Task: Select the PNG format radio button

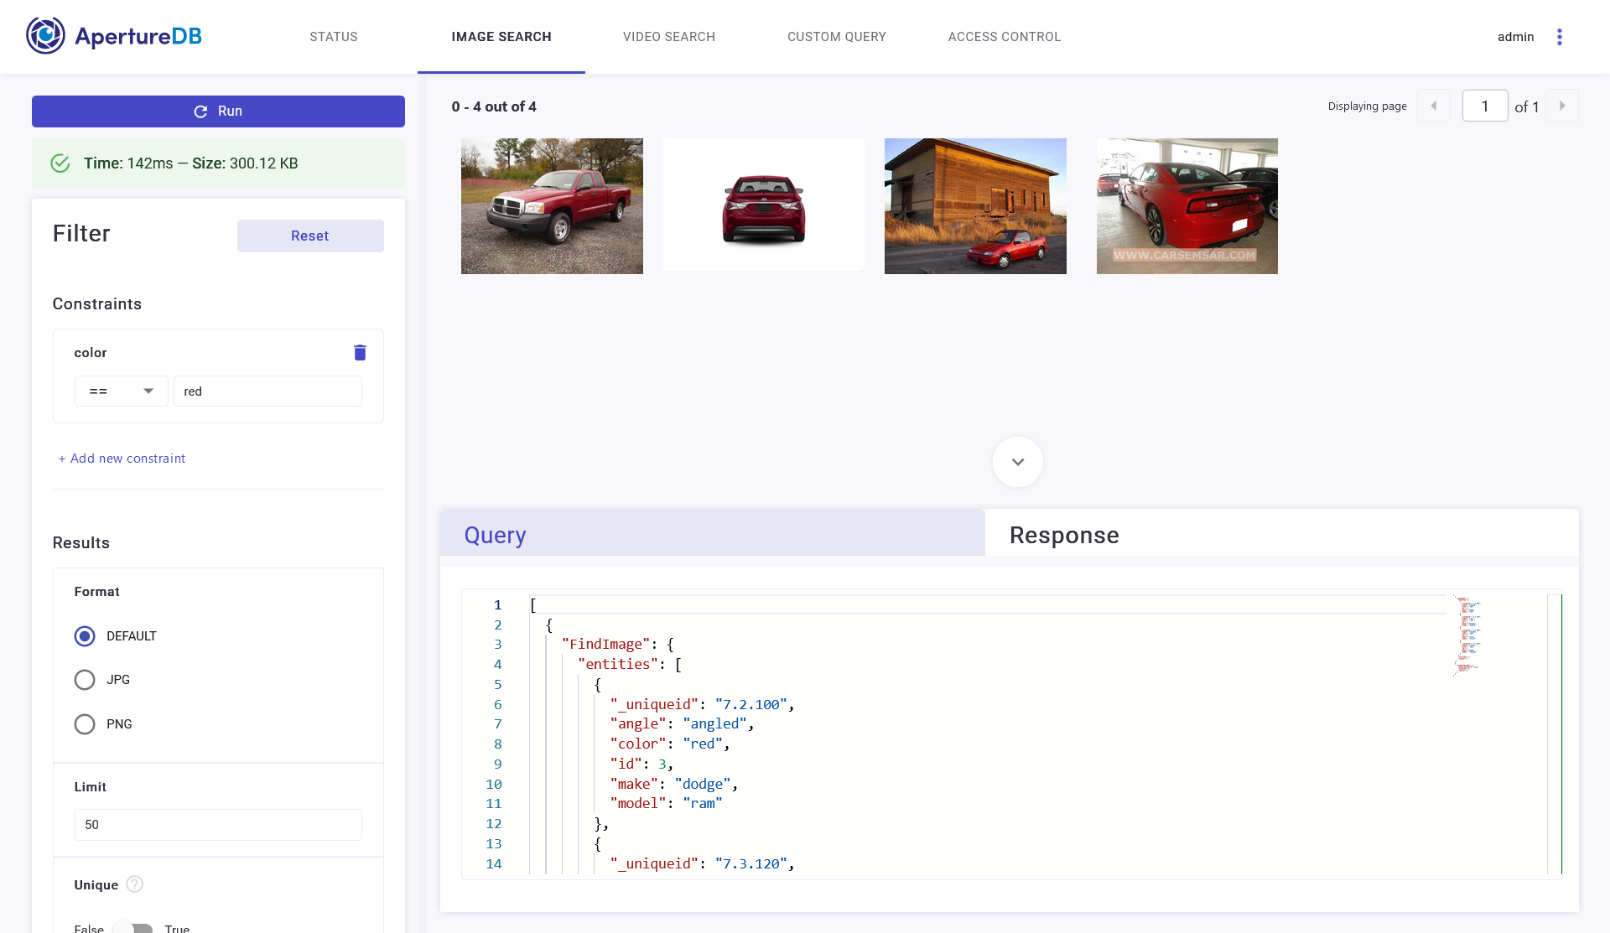Action: (85, 724)
